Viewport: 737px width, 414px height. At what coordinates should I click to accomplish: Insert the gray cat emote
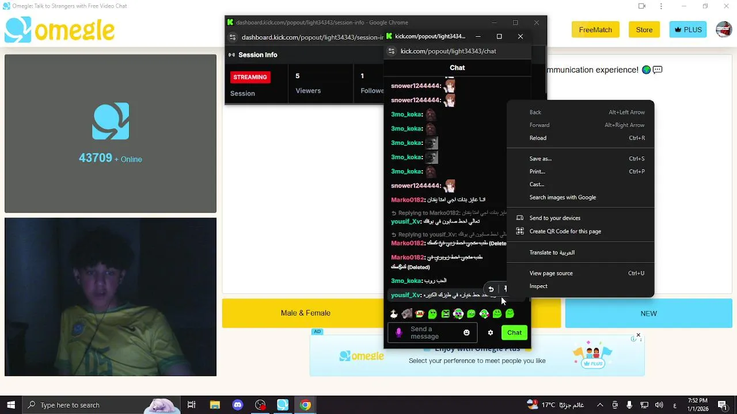pos(407,313)
